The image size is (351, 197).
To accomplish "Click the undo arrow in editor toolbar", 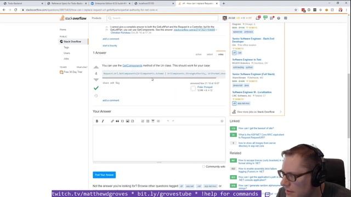I will 168,121.
